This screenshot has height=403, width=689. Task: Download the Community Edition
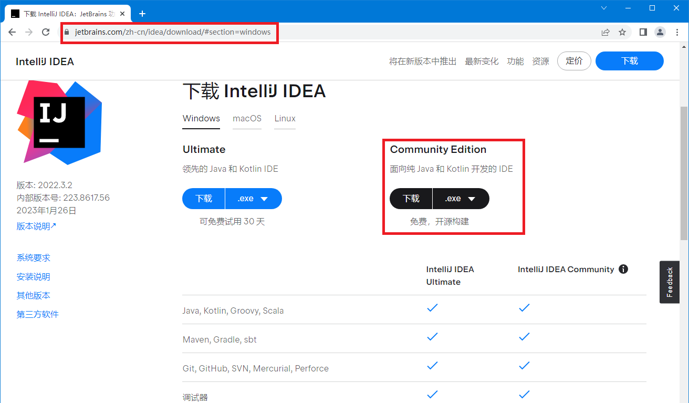coord(411,199)
